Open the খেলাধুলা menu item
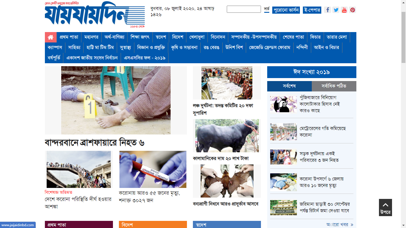 pyautogui.click(x=197, y=37)
